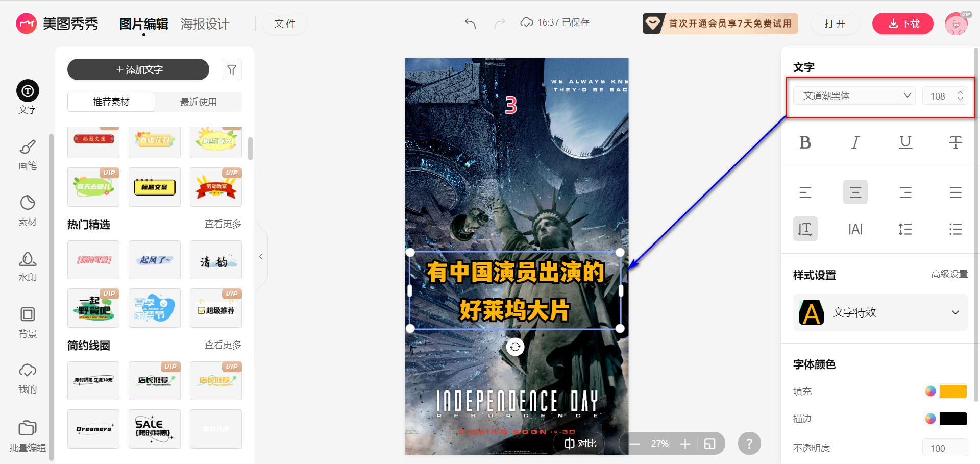
Task: Increase font size with up arrow
Action: tap(960, 92)
